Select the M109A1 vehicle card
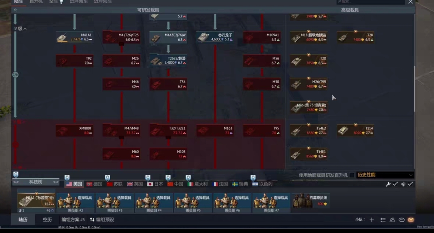434x233 pixels. [x=262, y=37]
